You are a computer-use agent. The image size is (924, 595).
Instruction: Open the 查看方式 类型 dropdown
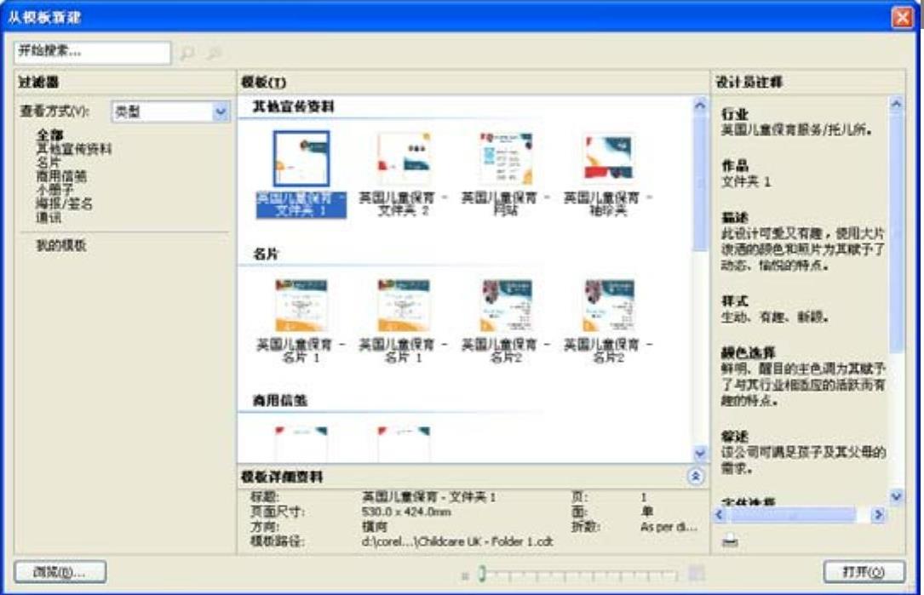click(221, 112)
